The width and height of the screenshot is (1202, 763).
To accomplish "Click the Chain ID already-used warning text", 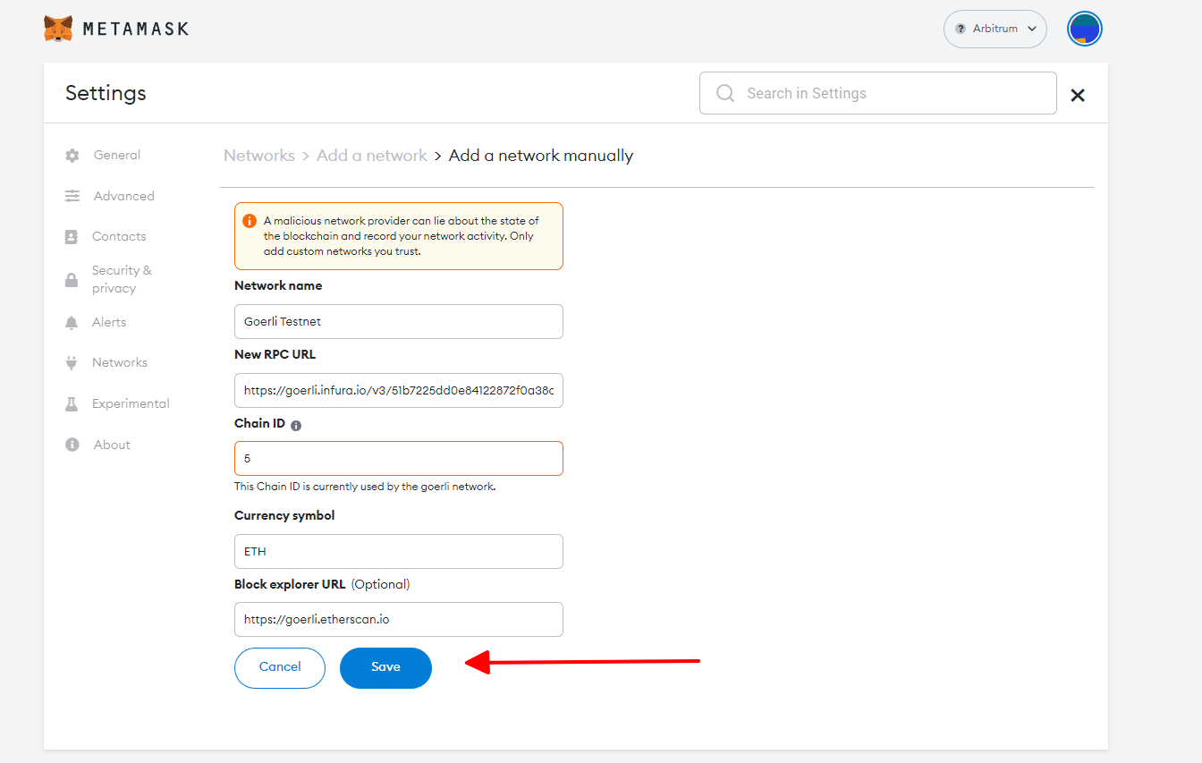I will pos(365,487).
